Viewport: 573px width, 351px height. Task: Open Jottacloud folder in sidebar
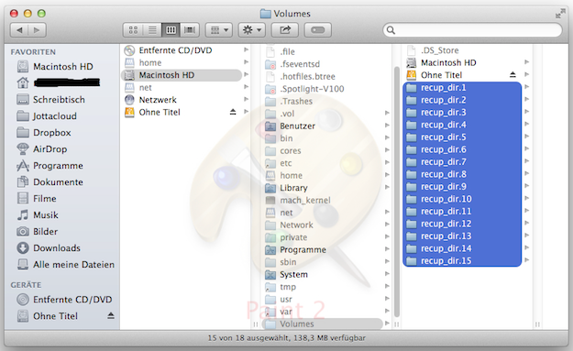click(47, 115)
